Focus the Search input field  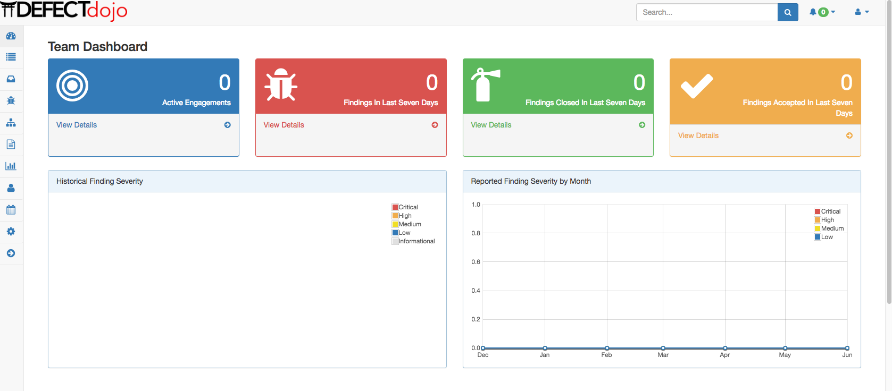(706, 12)
